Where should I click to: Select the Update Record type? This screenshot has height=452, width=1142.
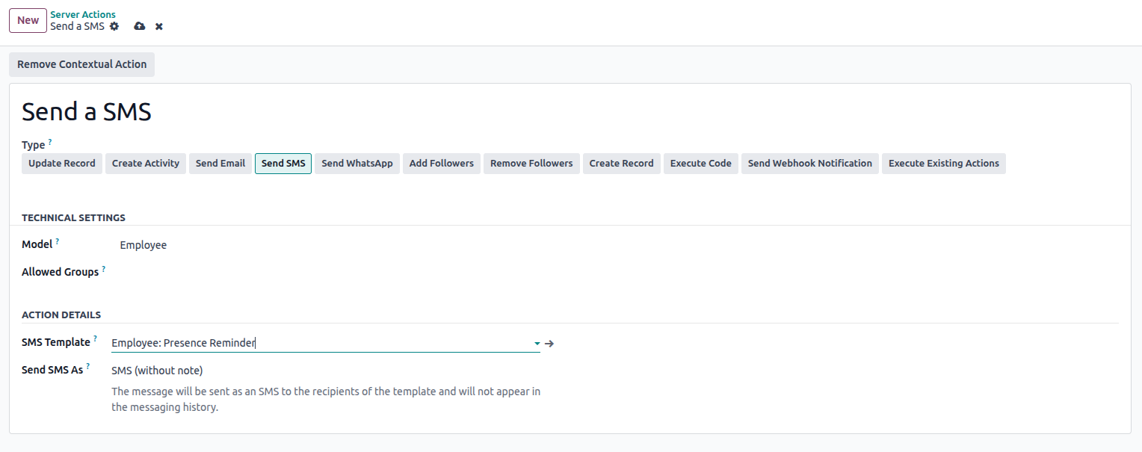pyautogui.click(x=62, y=164)
